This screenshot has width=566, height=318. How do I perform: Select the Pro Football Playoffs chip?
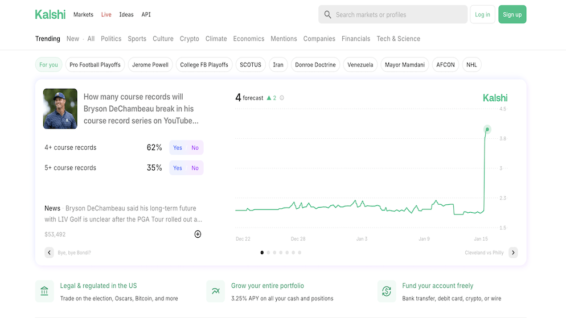[x=95, y=64]
